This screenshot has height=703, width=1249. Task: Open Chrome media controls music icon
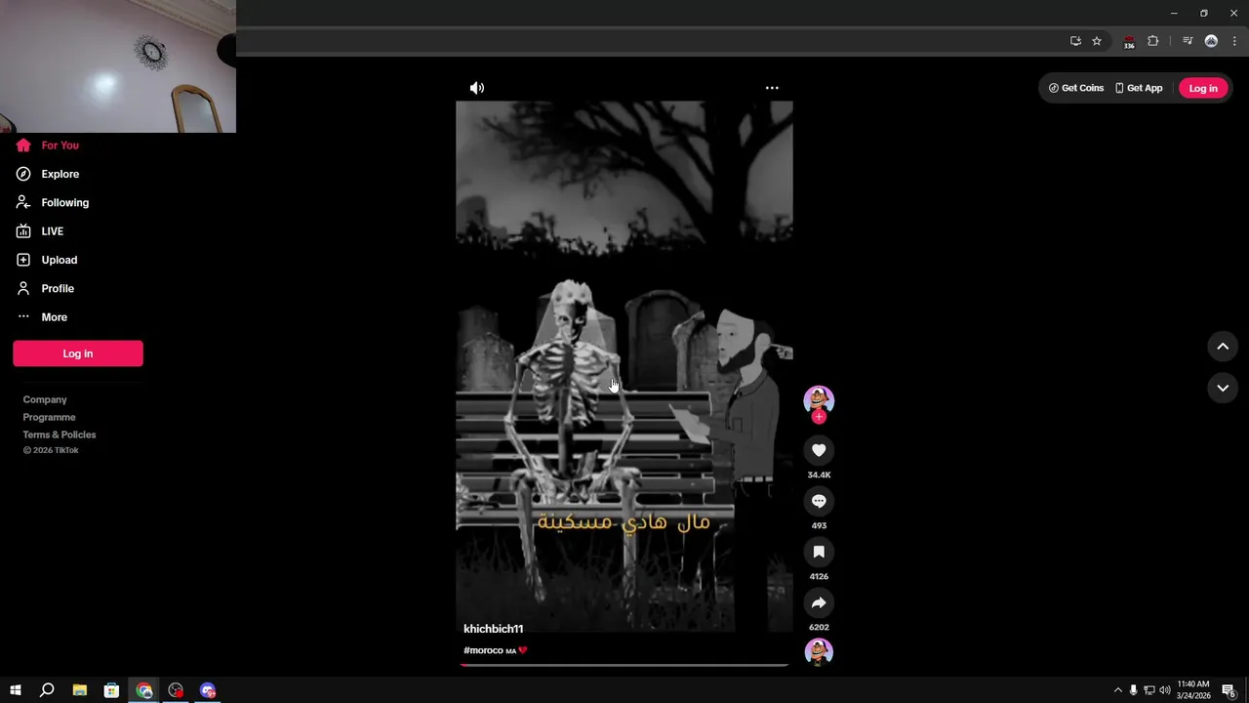(x=1188, y=41)
